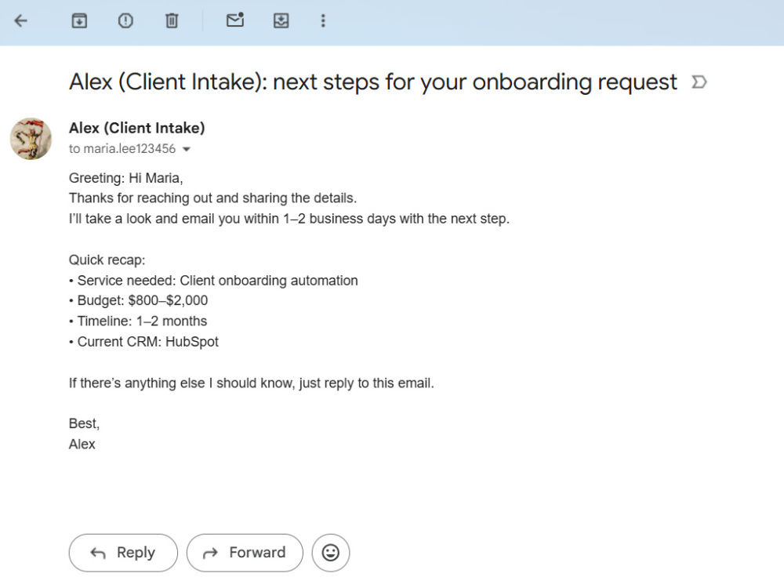The width and height of the screenshot is (784, 588).
Task: Click the 'Current CRM: HubSpot' bullet
Action: tap(144, 342)
